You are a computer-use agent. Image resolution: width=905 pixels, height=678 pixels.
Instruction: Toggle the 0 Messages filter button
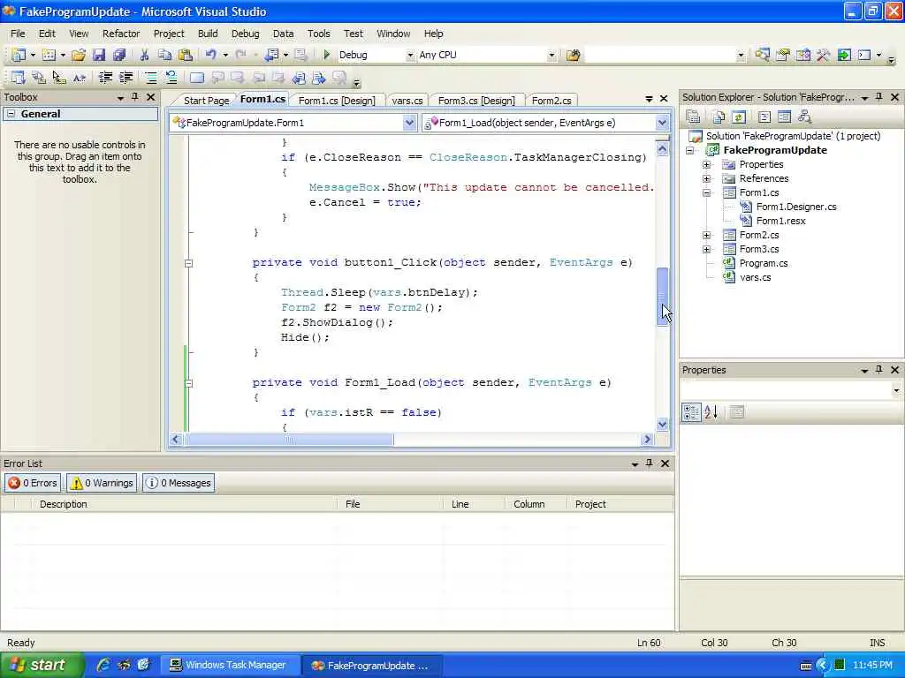[x=179, y=483]
